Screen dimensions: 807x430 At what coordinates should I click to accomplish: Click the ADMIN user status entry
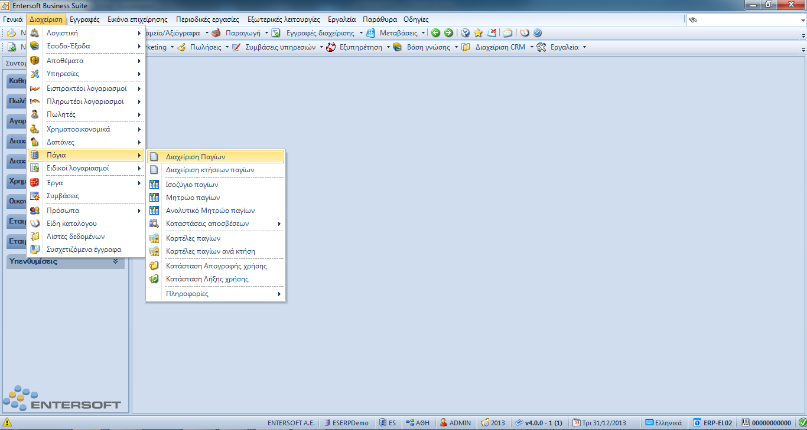point(455,422)
